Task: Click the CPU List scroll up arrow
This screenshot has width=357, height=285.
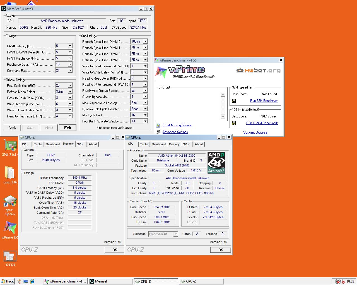Action: point(223,95)
